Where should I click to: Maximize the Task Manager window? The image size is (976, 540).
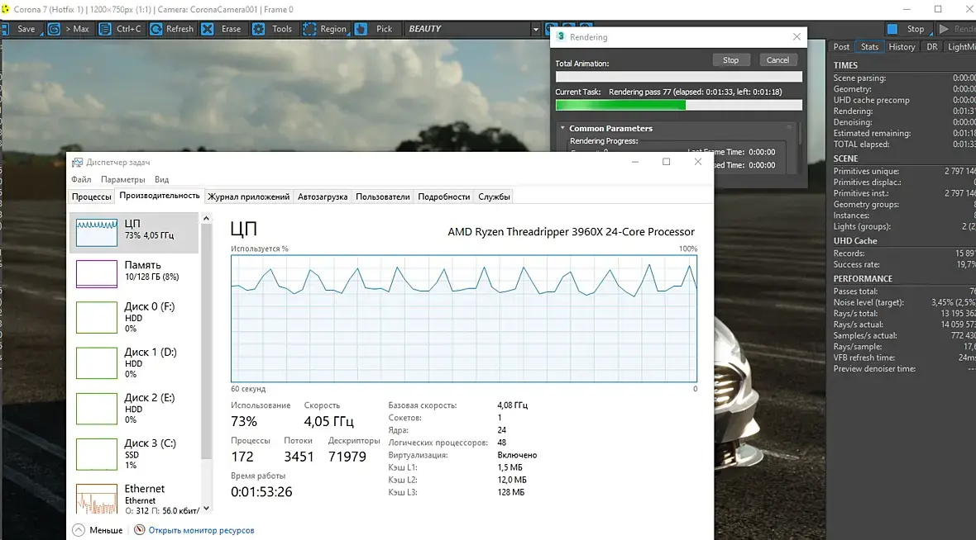pos(666,162)
